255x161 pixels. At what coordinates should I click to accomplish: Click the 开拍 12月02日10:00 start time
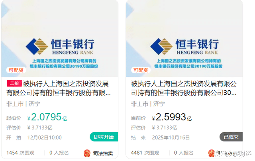[34, 137]
